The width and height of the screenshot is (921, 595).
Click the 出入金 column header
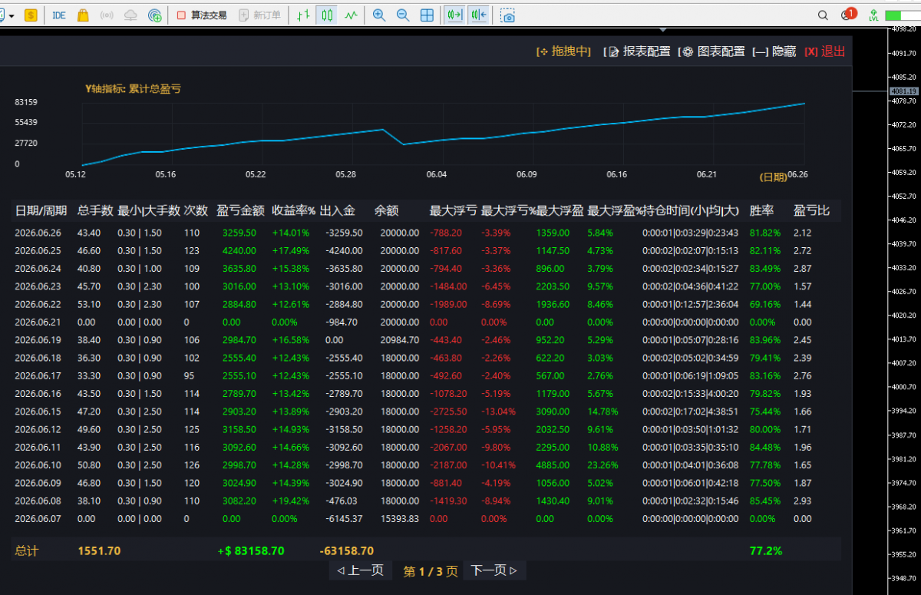(338, 210)
